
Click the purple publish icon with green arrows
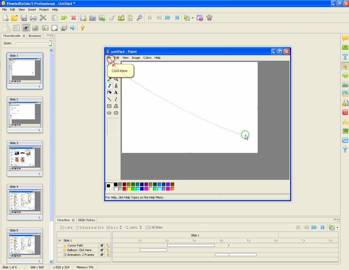(x=209, y=18)
